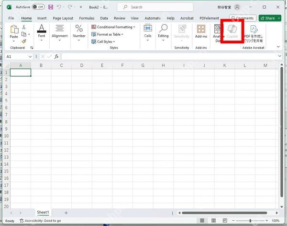The image size is (287, 226).
Task: Switch to Normal view in status bar
Action: pyautogui.click(x=202, y=221)
